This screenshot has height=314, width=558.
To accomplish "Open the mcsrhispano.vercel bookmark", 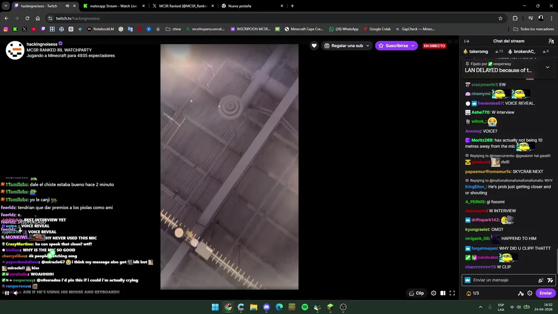I will [205, 29].
